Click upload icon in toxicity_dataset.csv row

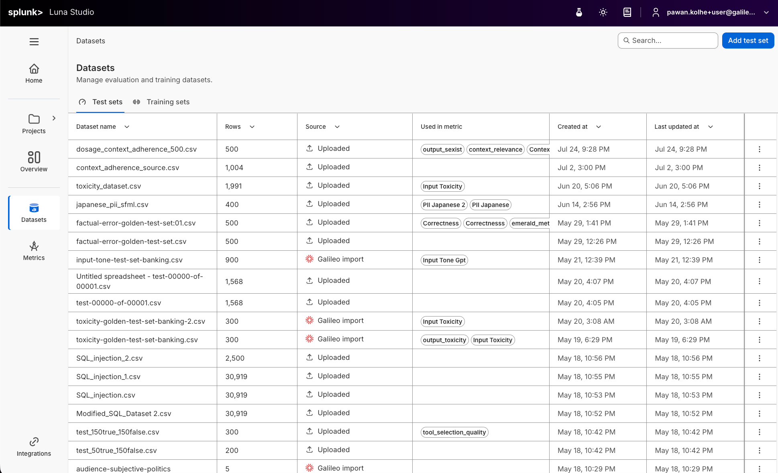pos(310,185)
